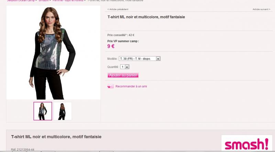Click the main product photo
The image size is (275, 152).
(53, 53)
